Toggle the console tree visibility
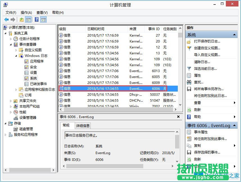Screen dimensions: 241x182 point(28,19)
